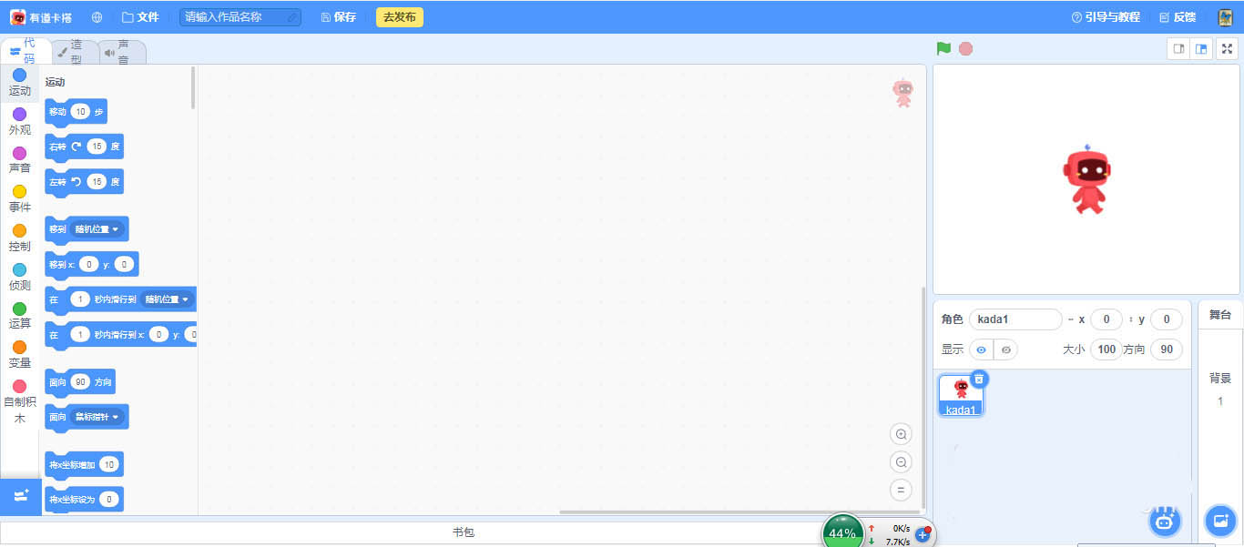Click the 将x坐标增加 10 block
Image resolution: width=1244 pixels, height=547 pixels.
pos(84,465)
